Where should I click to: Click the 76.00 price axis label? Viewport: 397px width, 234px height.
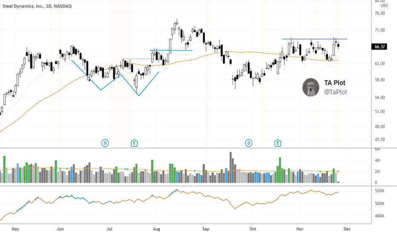click(380, 14)
